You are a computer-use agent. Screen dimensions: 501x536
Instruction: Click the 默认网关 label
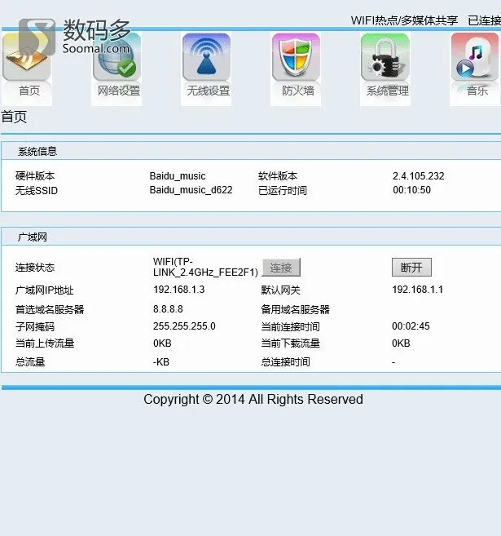pyautogui.click(x=280, y=290)
